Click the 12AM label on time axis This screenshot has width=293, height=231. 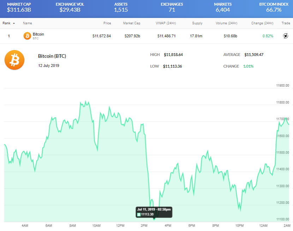click(x=263, y=226)
